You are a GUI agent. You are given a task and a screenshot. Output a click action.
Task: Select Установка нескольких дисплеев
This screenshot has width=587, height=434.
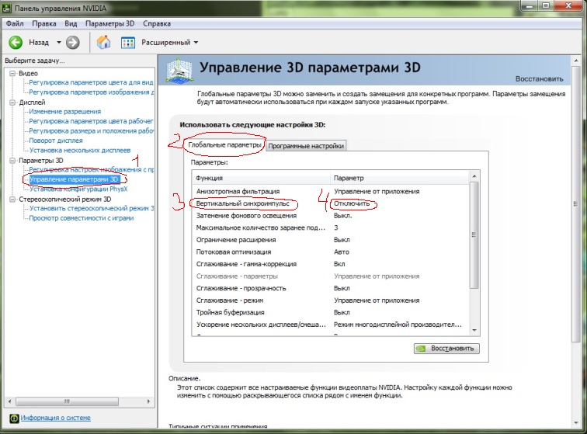click(80, 150)
